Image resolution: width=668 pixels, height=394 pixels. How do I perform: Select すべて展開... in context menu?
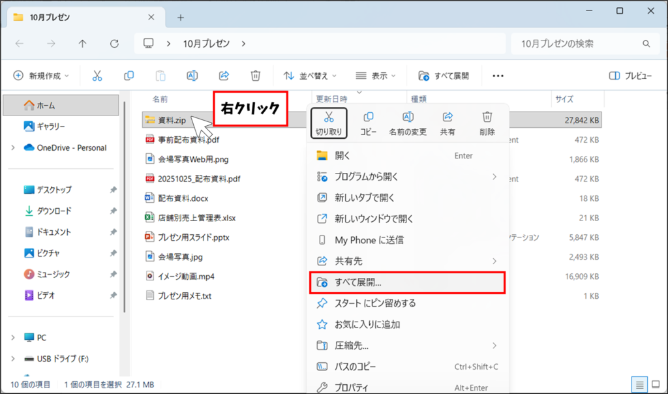(406, 282)
